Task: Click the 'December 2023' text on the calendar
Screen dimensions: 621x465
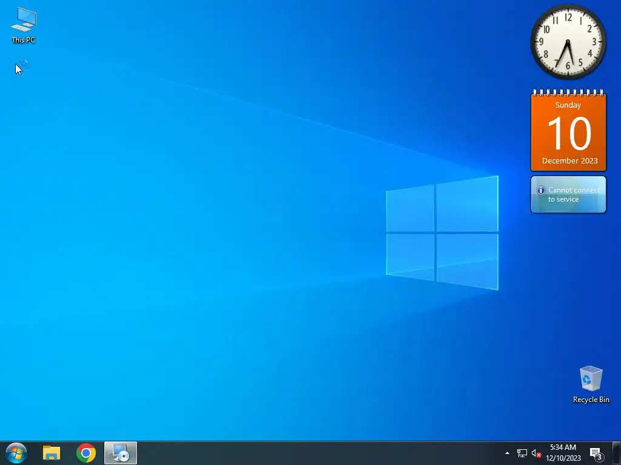Action: pyautogui.click(x=569, y=161)
